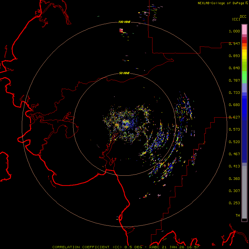Click the 0.680 color scale value
The height and width of the screenshot is (249, 249).
pyautogui.click(x=234, y=105)
